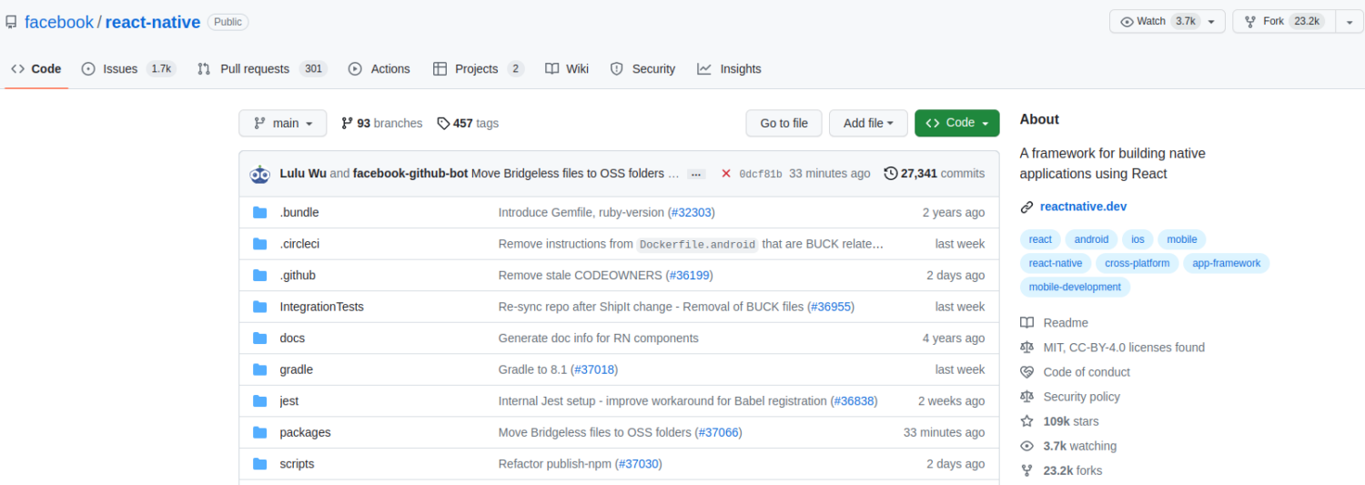Open the .github folder icon
Viewport: 1365px width, 485px height.
click(260, 276)
